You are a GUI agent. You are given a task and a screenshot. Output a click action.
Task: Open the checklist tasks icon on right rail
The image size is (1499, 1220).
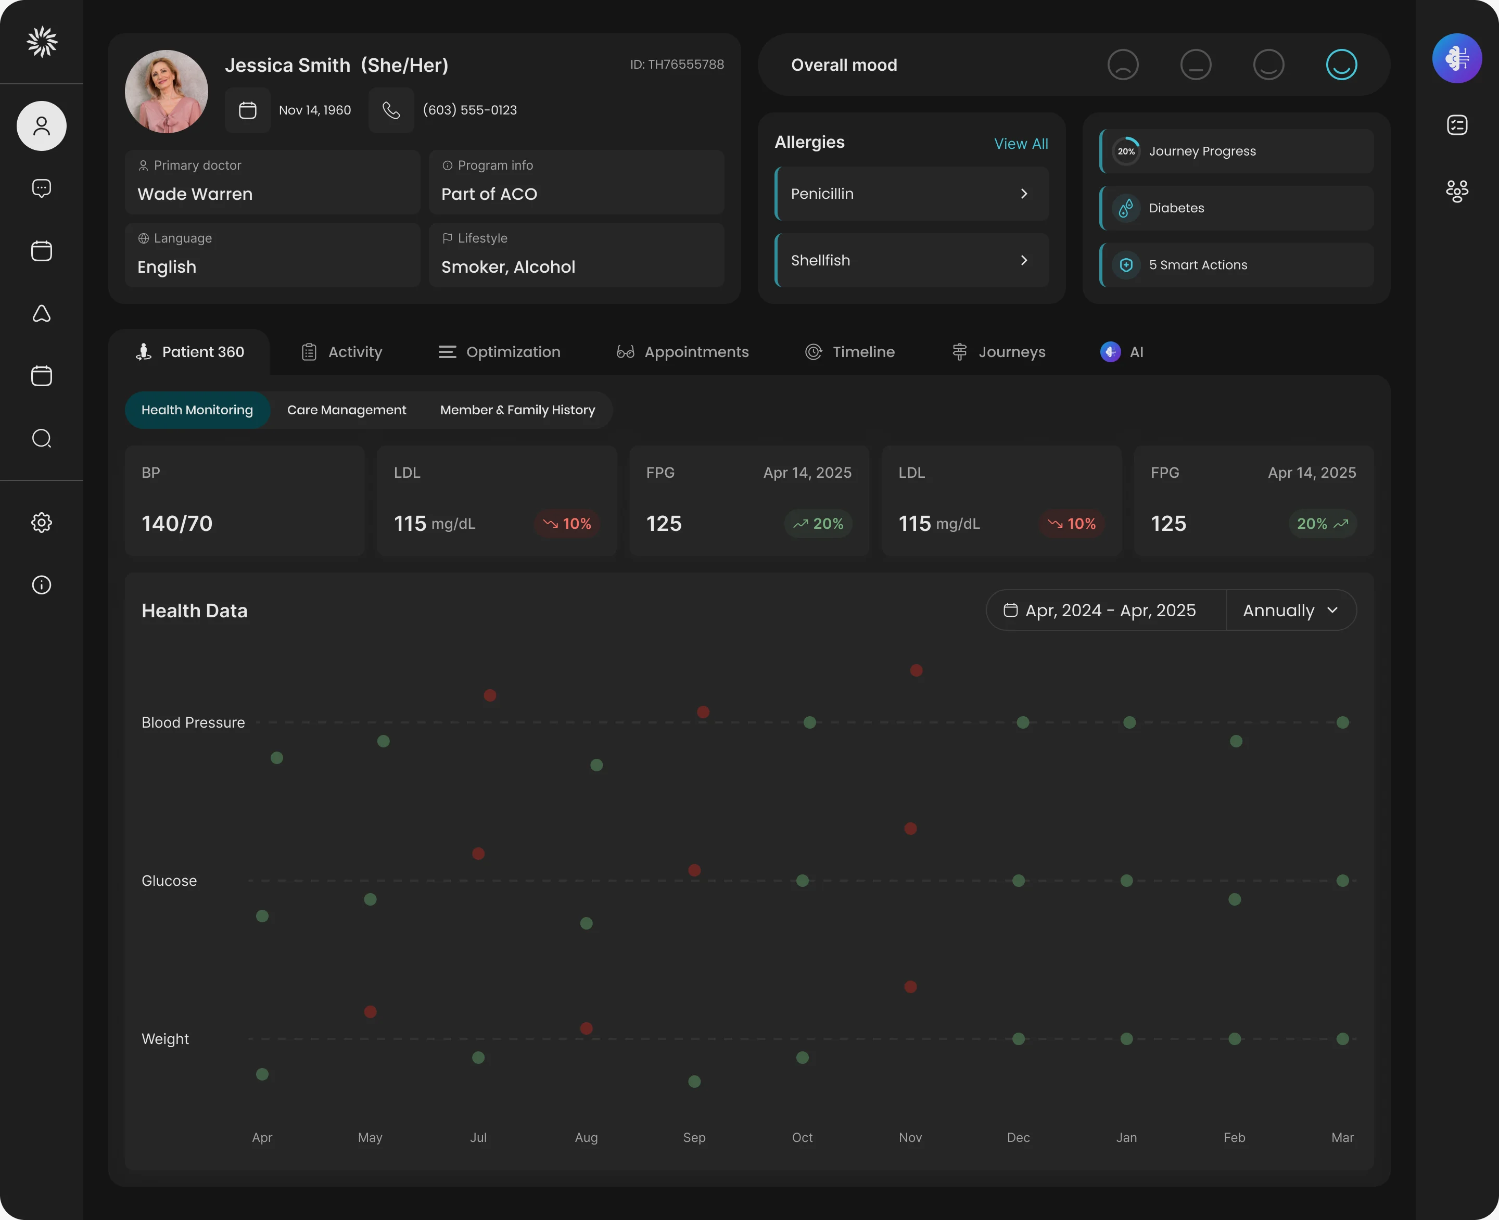coord(1457,125)
